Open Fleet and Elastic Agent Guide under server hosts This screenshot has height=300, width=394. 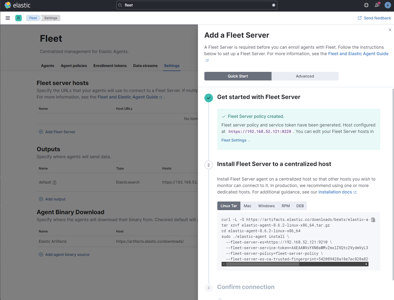[128, 97]
